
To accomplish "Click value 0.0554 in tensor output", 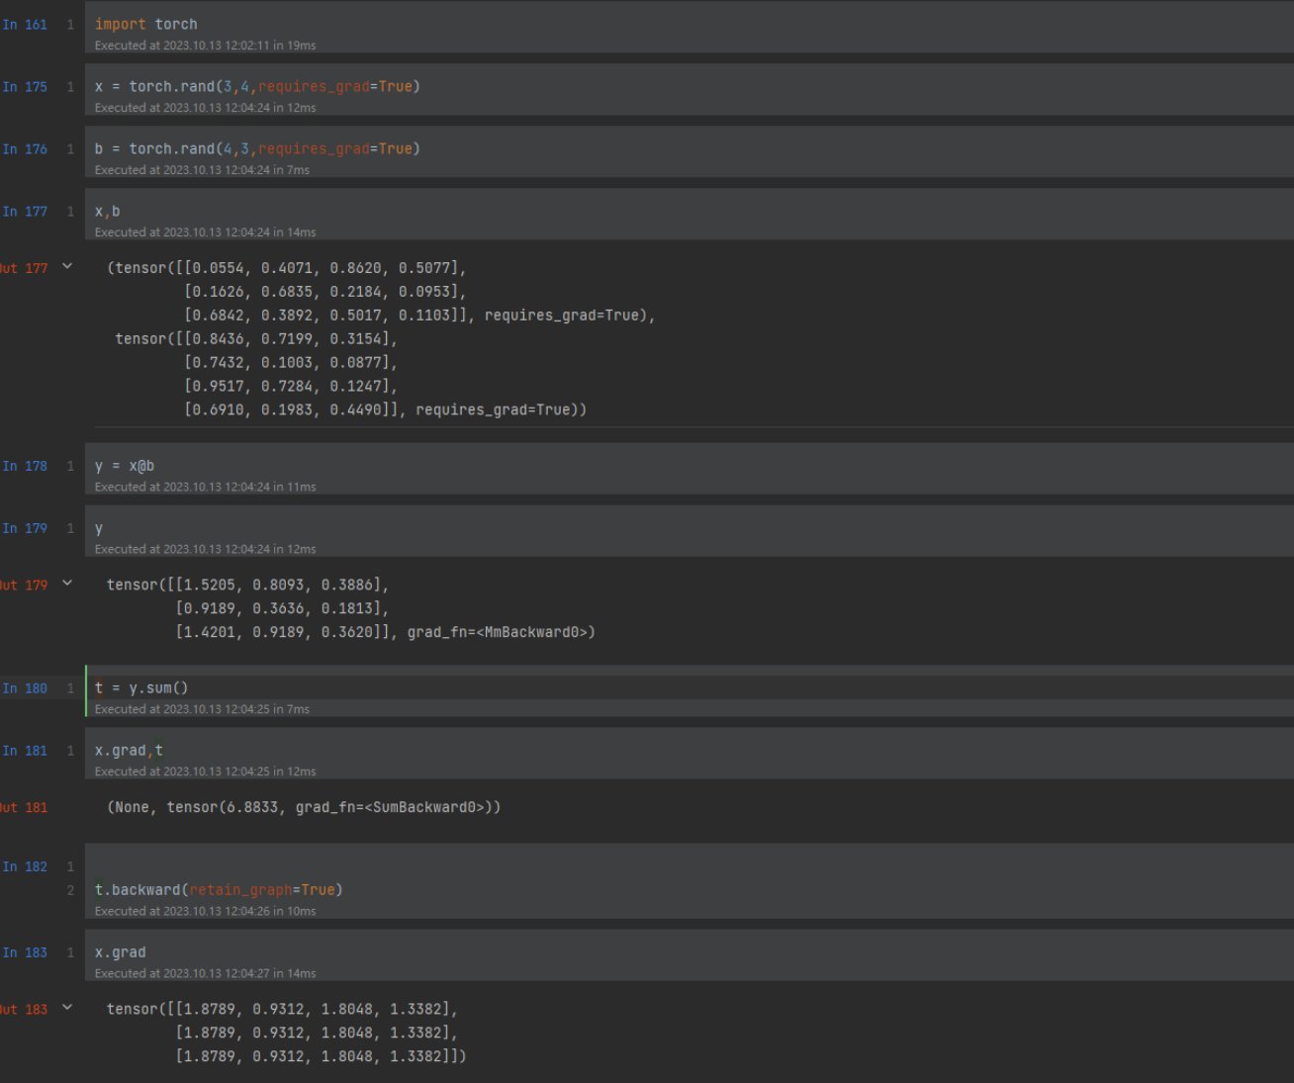I will (218, 268).
